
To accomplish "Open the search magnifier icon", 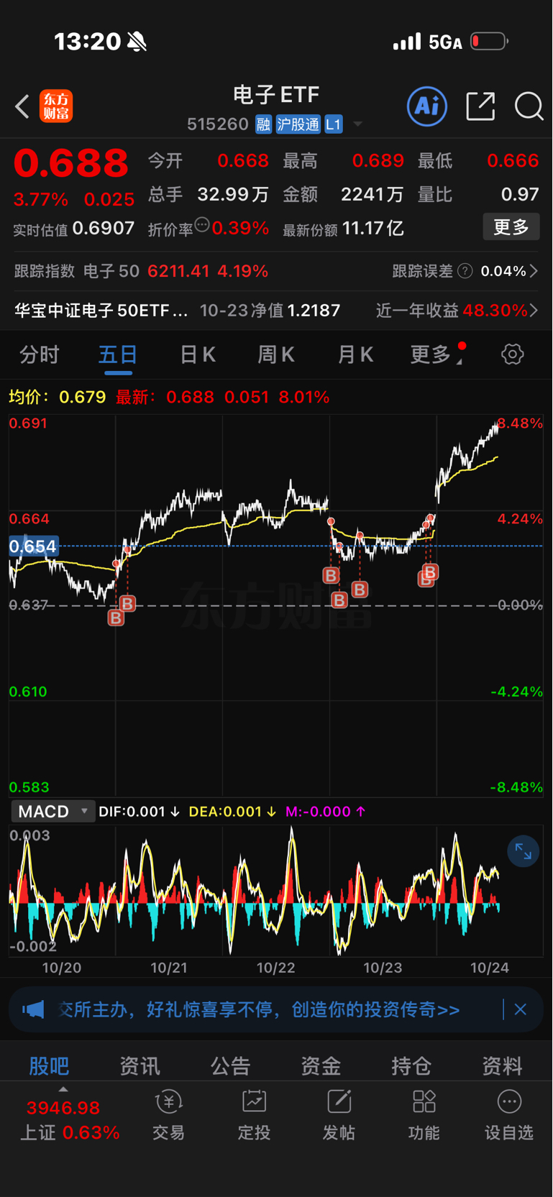I will pyautogui.click(x=529, y=106).
